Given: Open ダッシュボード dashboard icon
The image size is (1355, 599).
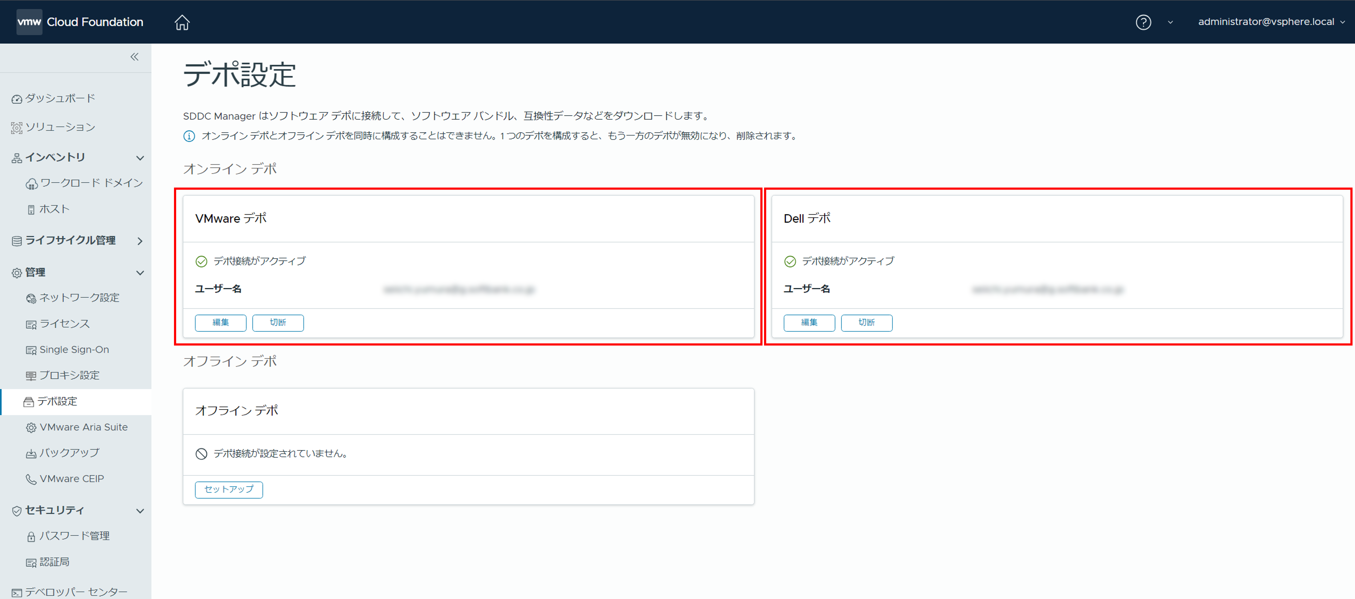Looking at the screenshot, I should (x=17, y=99).
